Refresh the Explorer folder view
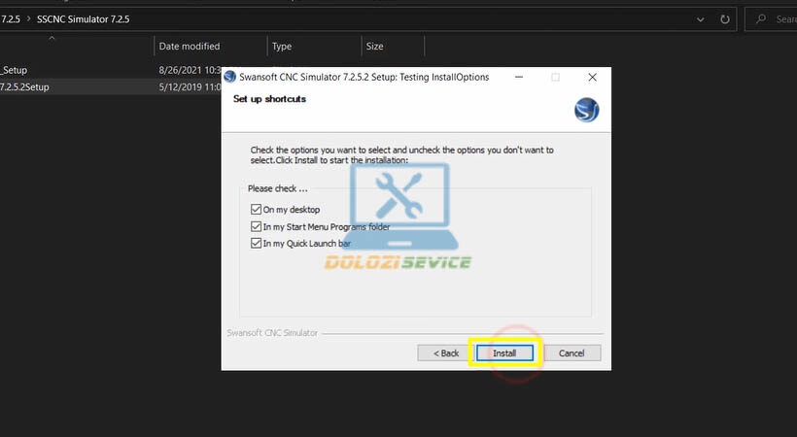 [725, 19]
